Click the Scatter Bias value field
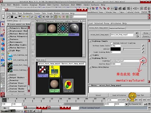Screen dimensions: 151x113 (116, 64)
